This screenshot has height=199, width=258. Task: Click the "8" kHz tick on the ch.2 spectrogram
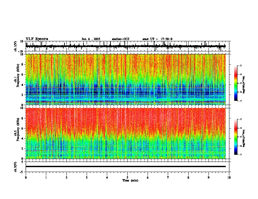[x=23, y=118]
